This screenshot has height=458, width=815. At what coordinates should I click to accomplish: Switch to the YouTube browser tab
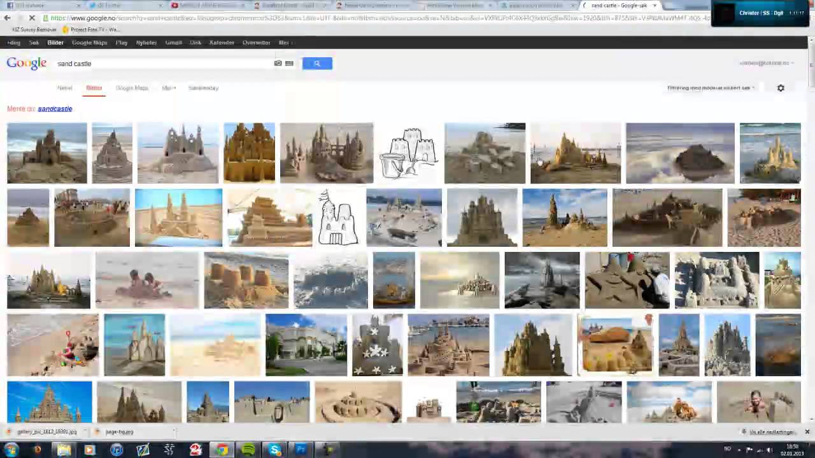point(207,6)
